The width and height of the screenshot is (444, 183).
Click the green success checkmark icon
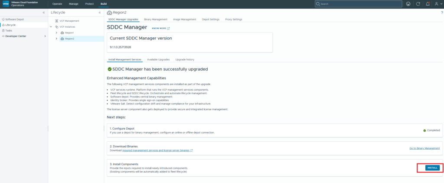pos(110,69)
